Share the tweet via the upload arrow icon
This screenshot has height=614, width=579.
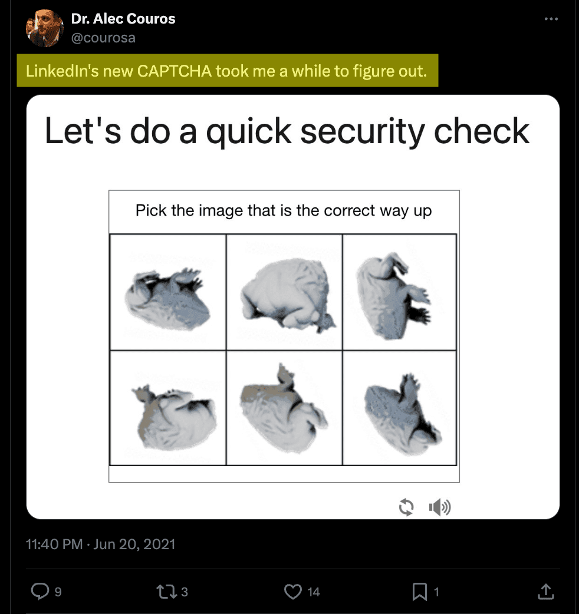coord(545,592)
